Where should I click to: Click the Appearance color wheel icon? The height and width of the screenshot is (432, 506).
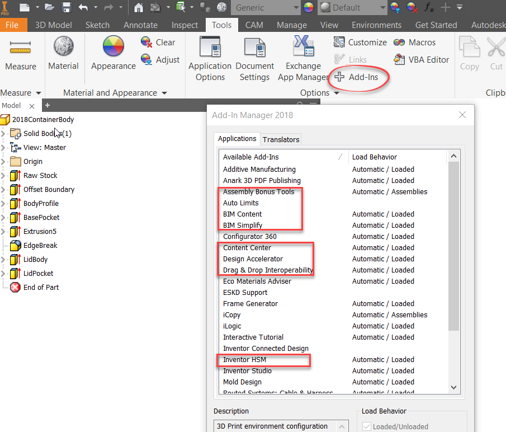tap(112, 49)
